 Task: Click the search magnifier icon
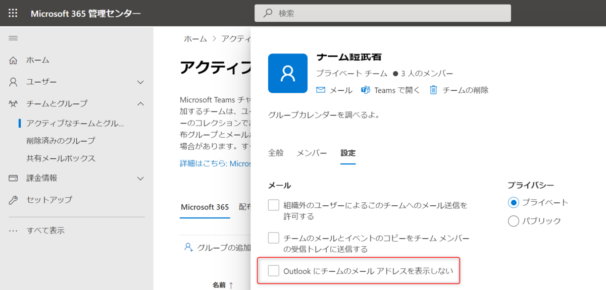click(x=268, y=13)
